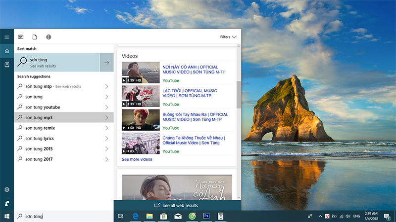Open 'Buông Đôi Tay Nhau Ra' video link
396x222 pixels.
click(195, 117)
